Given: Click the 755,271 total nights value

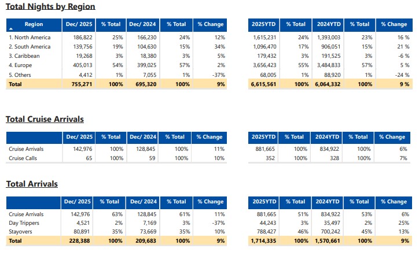Looking at the screenshot, I should click(81, 84).
